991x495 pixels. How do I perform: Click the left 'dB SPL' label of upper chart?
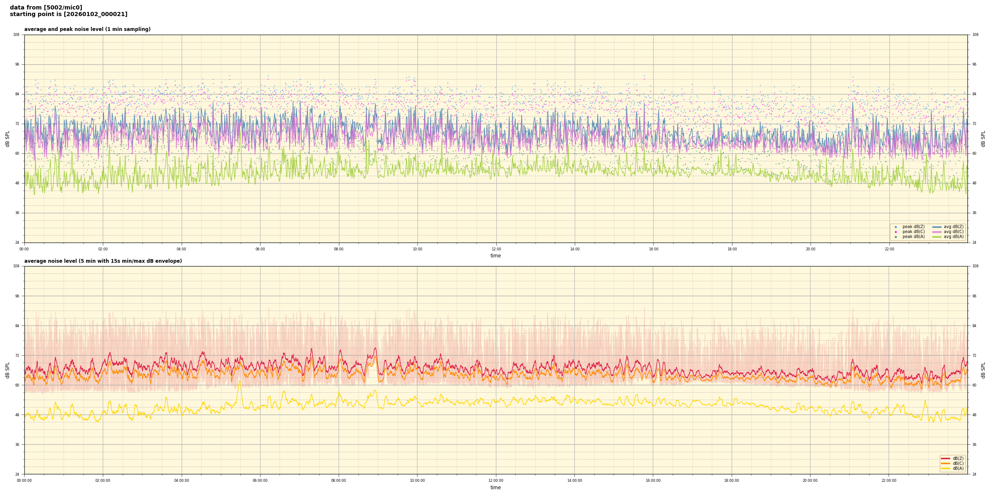7,139
